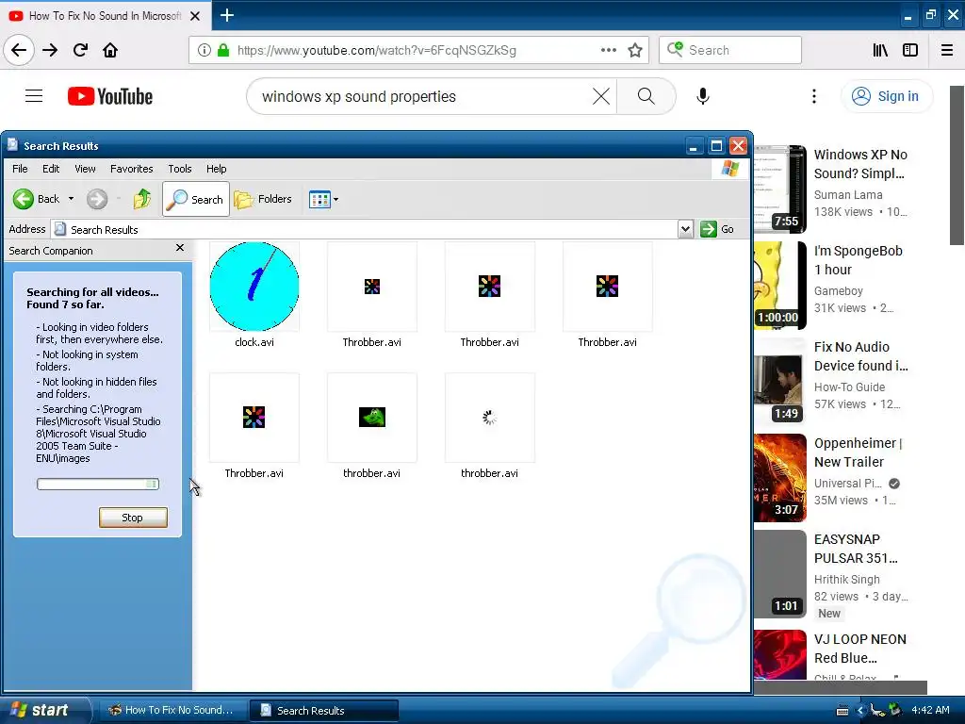Reload the YouTube page

click(x=81, y=50)
